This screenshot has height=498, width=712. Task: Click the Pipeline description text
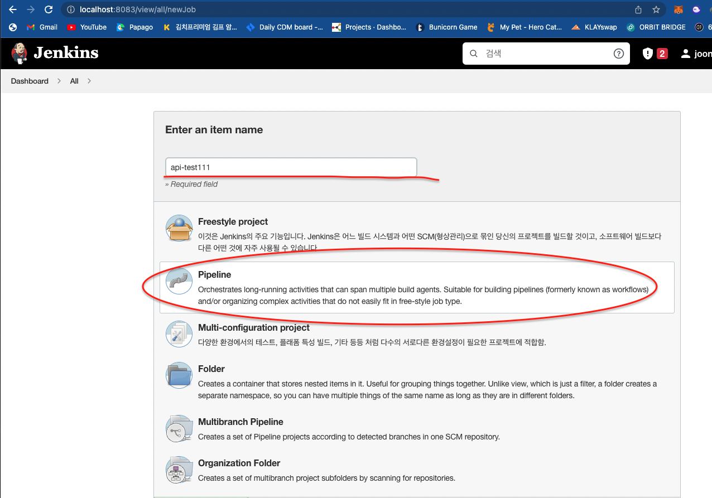[423, 295]
